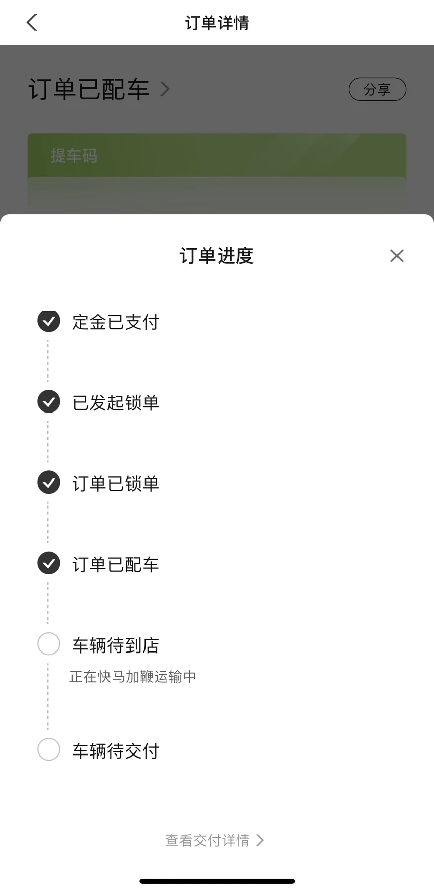The height and width of the screenshot is (892, 434).
Task: Tap the 车辆待交付 step label
Action: click(116, 750)
